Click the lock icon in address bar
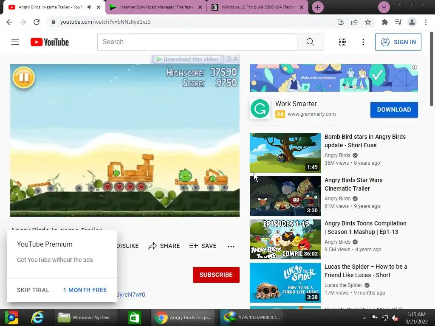This screenshot has height=326, width=435. [54, 22]
